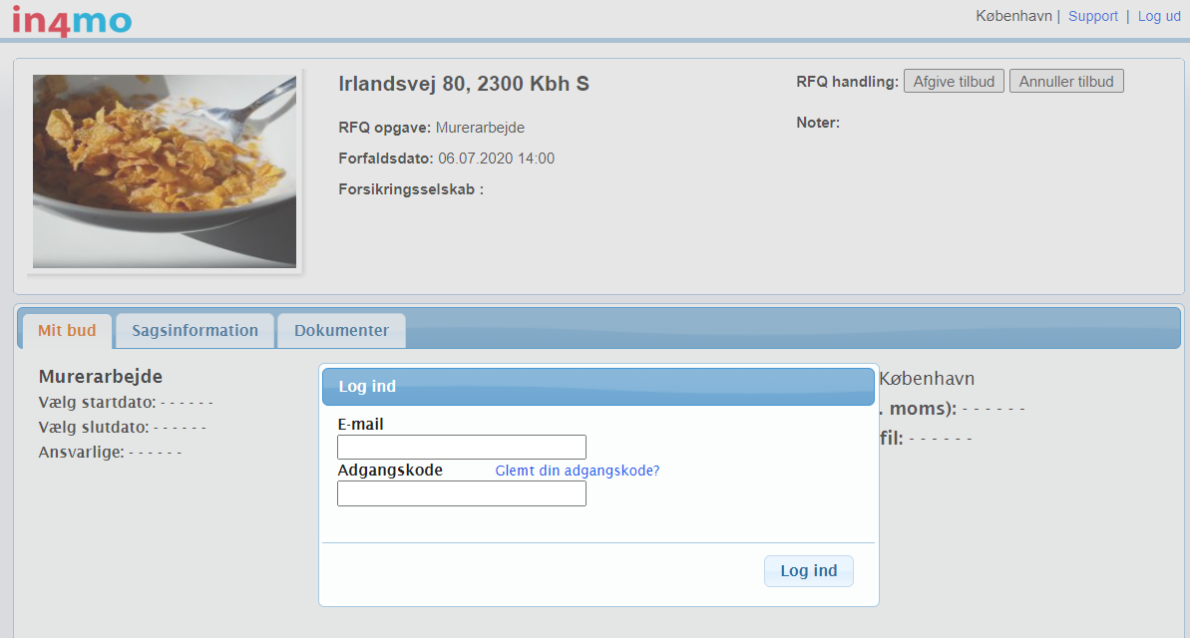
Task: Click the Log ud link
Action: 1159,16
